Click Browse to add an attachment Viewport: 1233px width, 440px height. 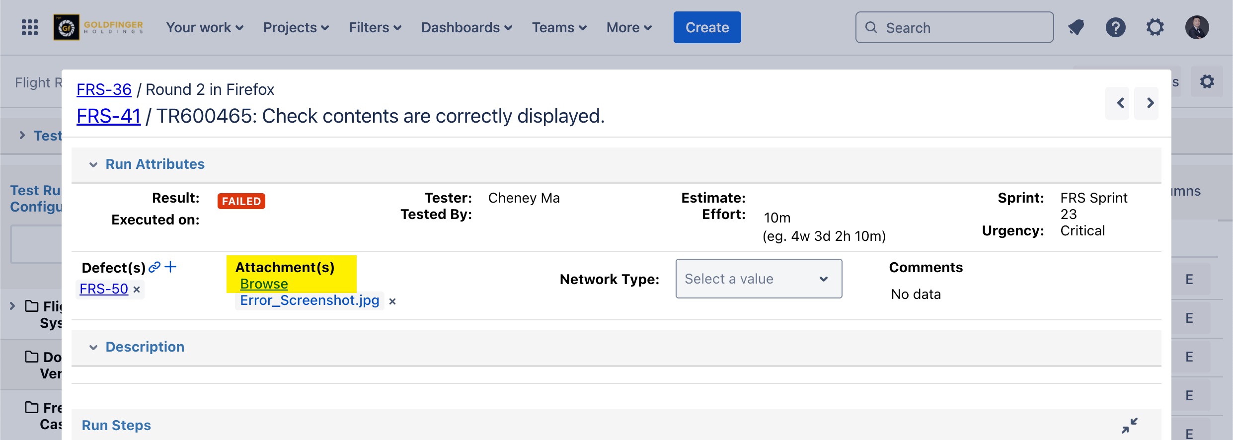(264, 284)
